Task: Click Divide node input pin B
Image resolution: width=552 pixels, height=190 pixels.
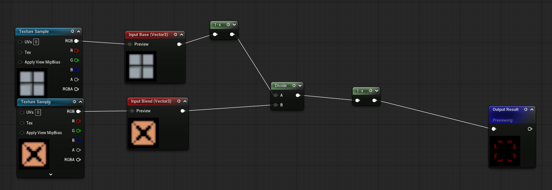Action: [275, 105]
